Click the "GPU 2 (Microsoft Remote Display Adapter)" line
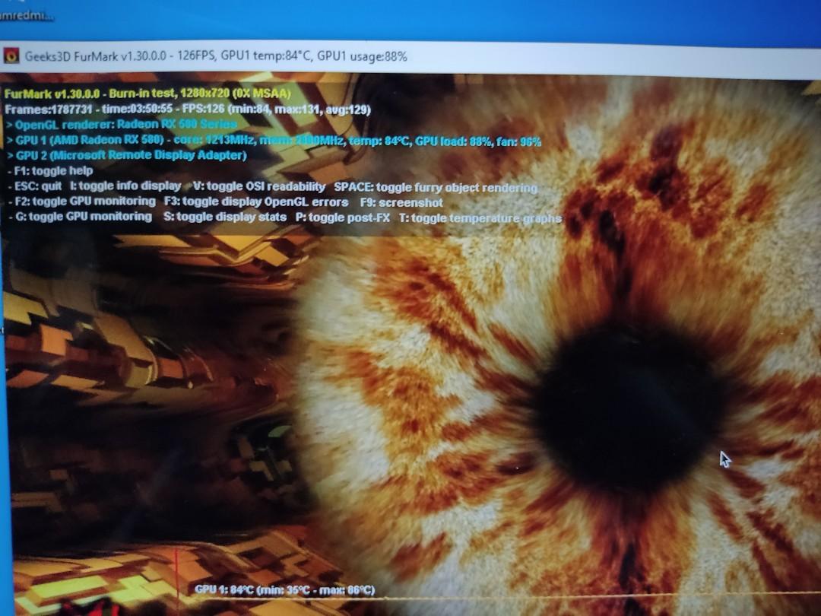 coord(126,155)
